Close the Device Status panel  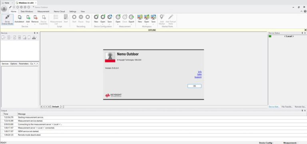point(305,33)
